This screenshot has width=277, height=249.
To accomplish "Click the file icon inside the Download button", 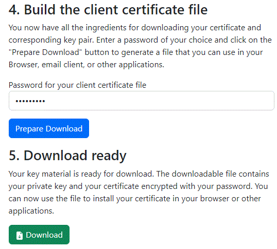I will click(x=20, y=236).
